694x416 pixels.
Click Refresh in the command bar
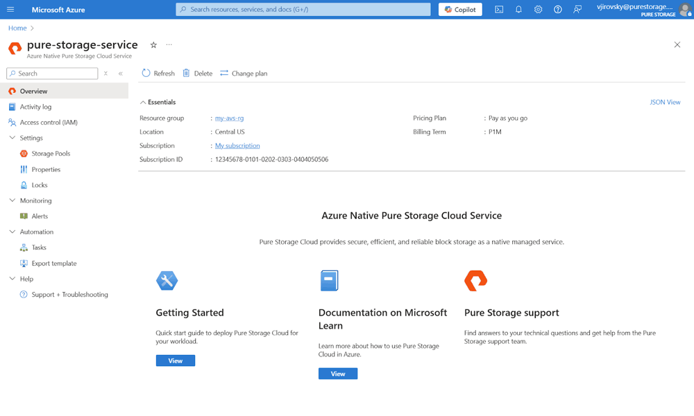click(x=158, y=73)
